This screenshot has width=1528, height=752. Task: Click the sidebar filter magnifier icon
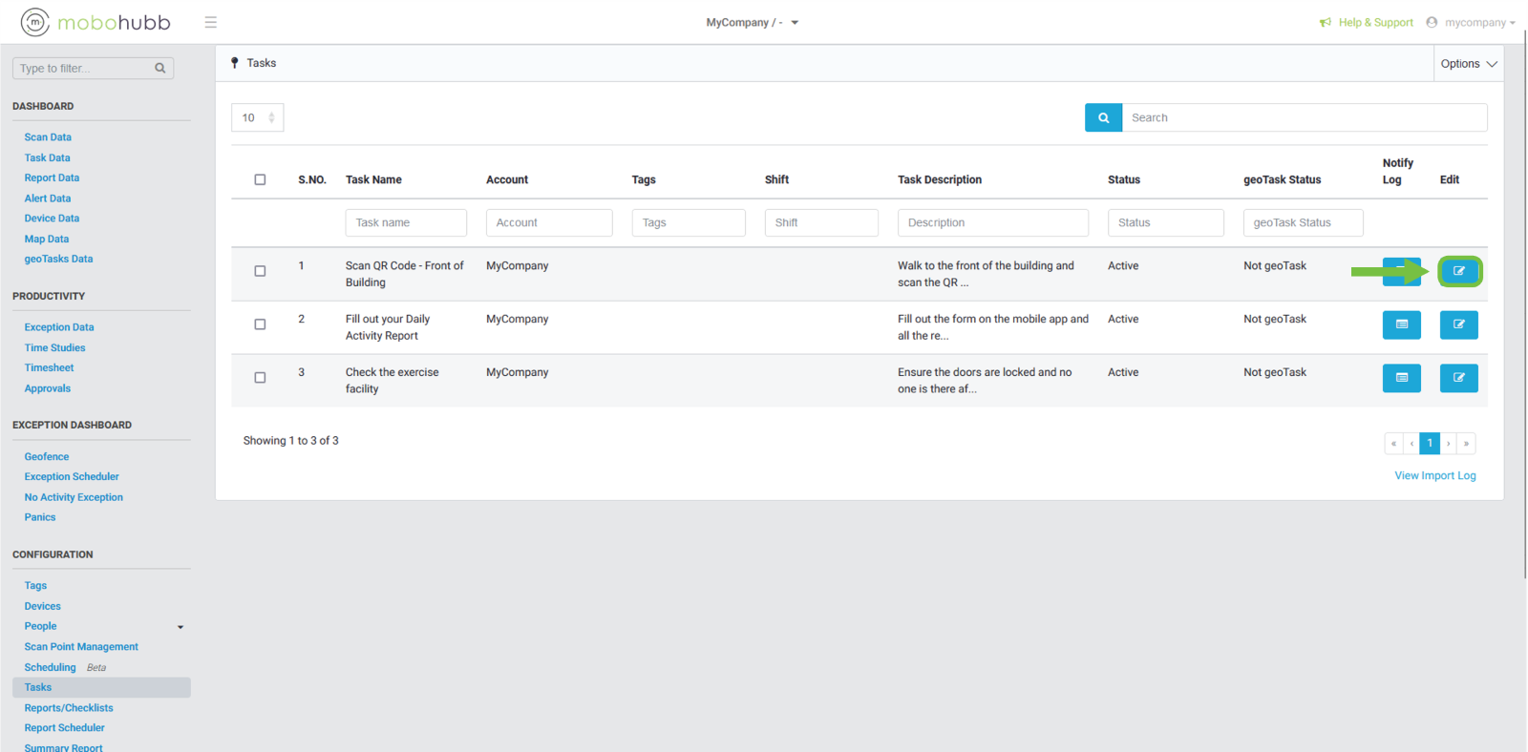tap(160, 68)
